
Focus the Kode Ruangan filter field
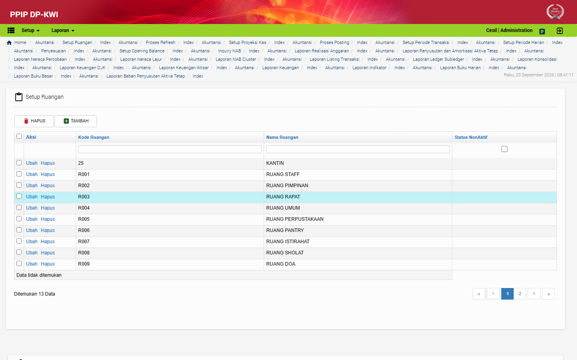(x=170, y=149)
